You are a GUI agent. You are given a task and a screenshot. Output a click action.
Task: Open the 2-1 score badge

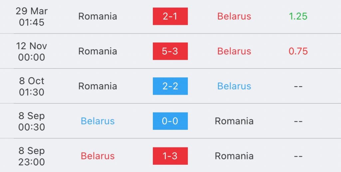(x=170, y=16)
